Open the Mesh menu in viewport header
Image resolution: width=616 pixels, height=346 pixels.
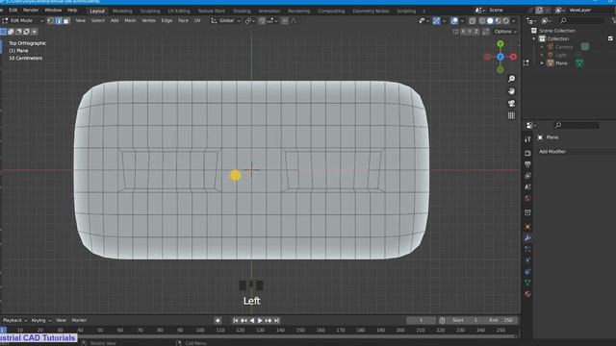tap(130, 21)
